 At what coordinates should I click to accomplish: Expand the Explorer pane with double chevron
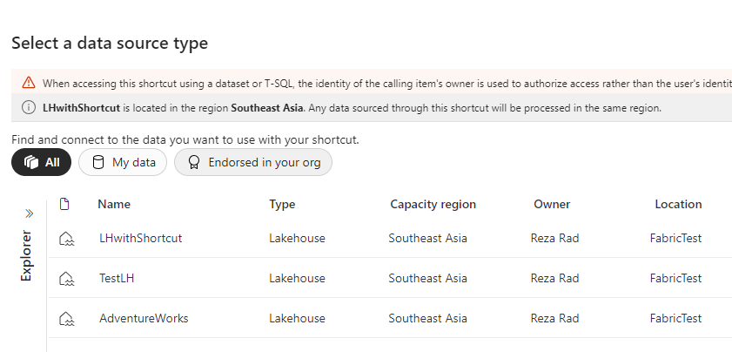click(x=28, y=213)
